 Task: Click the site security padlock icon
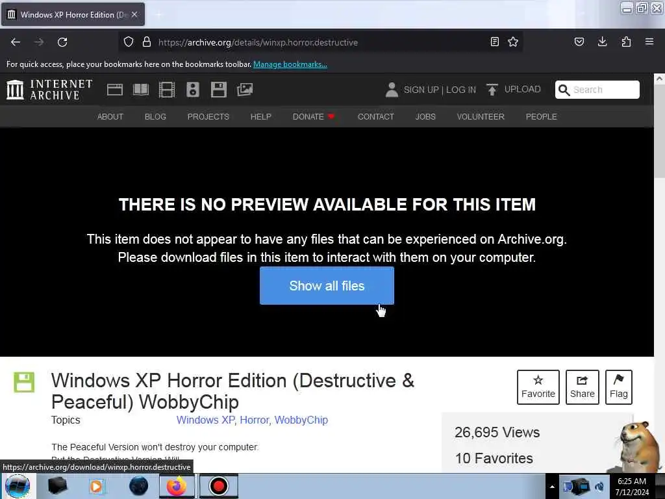tap(147, 42)
